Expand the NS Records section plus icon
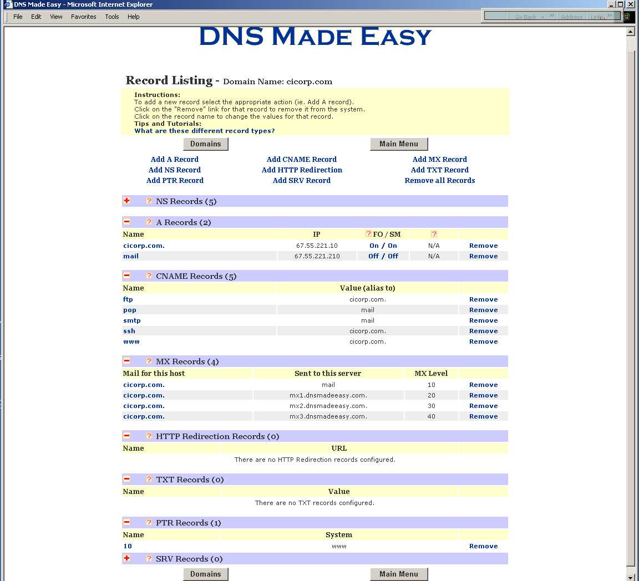The width and height of the screenshot is (639, 581). tap(126, 201)
